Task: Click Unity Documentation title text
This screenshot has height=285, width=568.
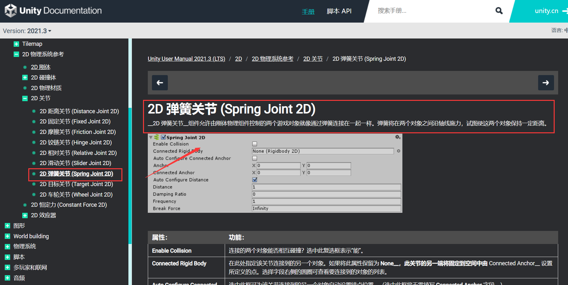Action: [61, 10]
